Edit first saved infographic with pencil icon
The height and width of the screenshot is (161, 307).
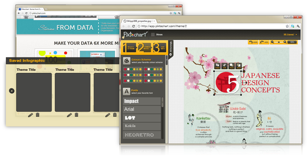point(30,115)
